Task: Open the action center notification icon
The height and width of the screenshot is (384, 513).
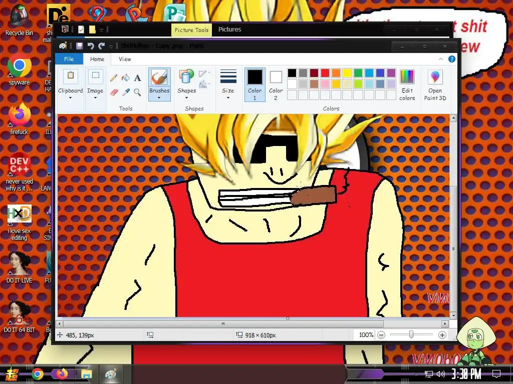Action: tap(496, 373)
